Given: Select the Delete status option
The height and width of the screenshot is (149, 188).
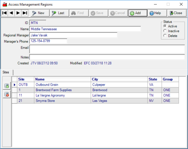Looking at the screenshot, I should point(165,36).
